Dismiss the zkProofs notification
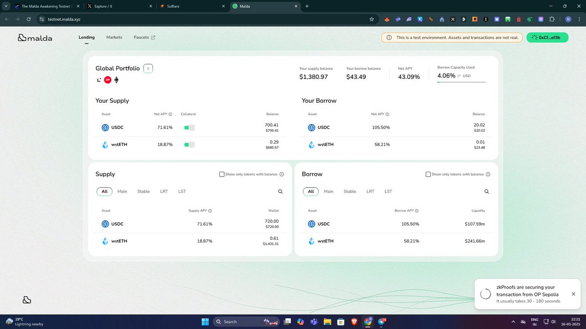 573,294
